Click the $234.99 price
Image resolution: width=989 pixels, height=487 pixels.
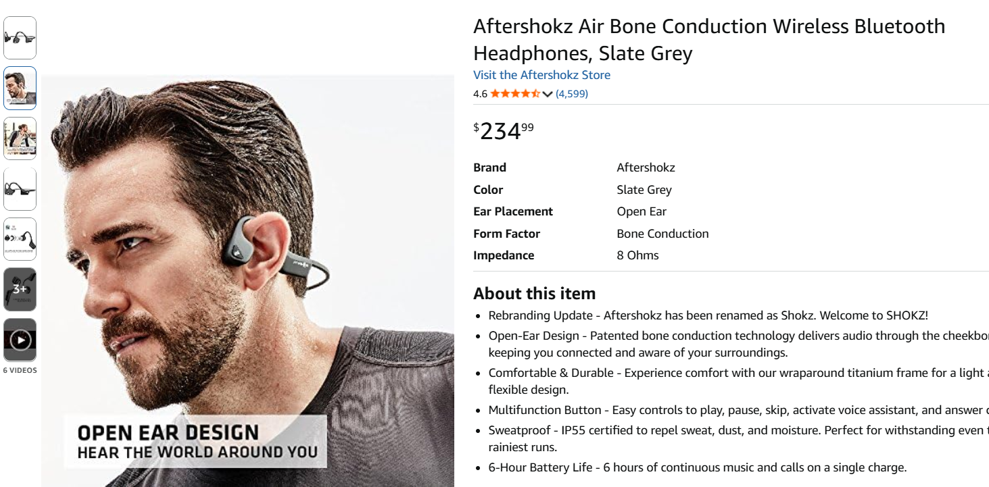tap(504, 130)
